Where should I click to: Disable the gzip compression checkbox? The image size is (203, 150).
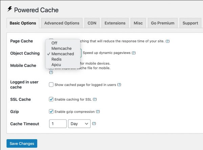tap(51, 111)
